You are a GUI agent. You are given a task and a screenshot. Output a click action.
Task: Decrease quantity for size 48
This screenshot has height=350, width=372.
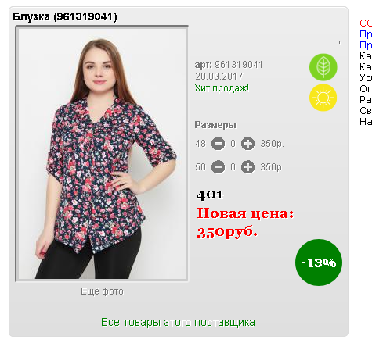point(218,144)
